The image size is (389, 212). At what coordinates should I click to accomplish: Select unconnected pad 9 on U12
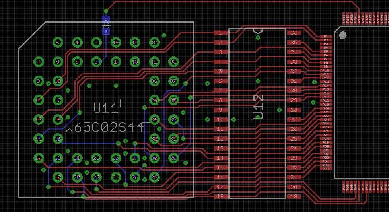[220, 110]
